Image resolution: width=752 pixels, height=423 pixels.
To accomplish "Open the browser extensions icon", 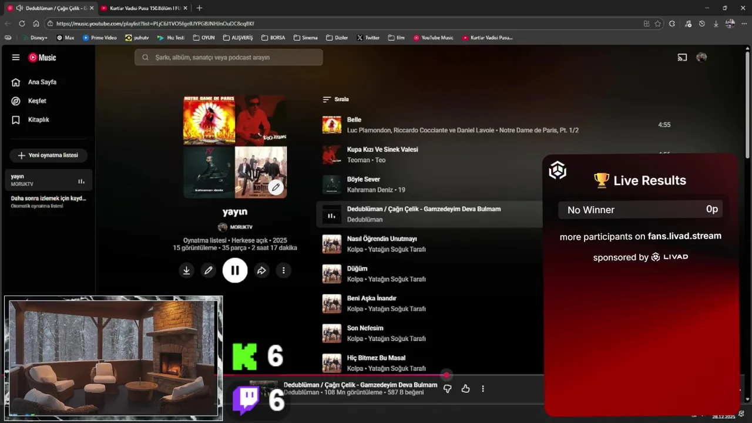I will [672, 23].
